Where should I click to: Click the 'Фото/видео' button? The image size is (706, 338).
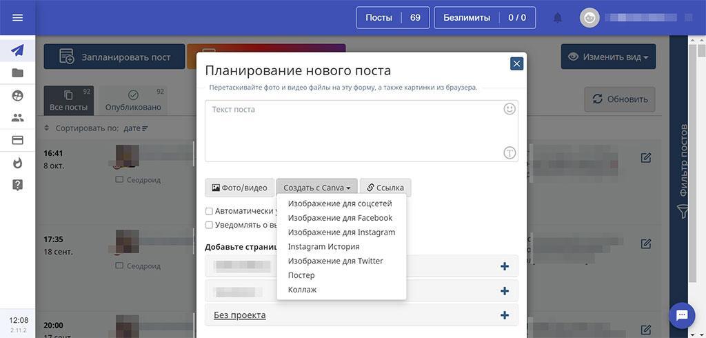click(x=239, y=188)
